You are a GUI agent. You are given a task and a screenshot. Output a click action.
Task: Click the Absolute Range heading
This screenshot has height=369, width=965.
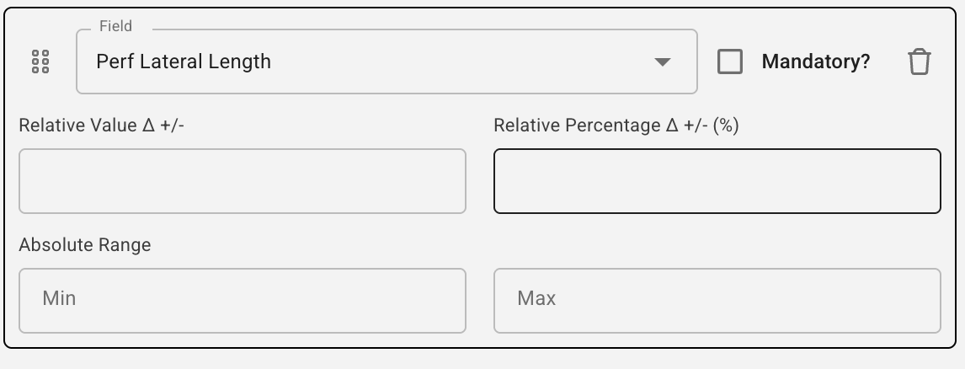pyautogui.click(x=85, y=245)
